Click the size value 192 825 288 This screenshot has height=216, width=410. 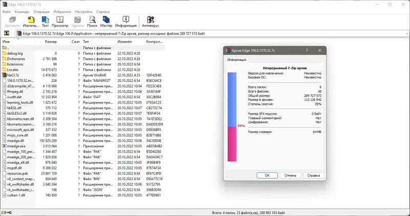point(48,141)
